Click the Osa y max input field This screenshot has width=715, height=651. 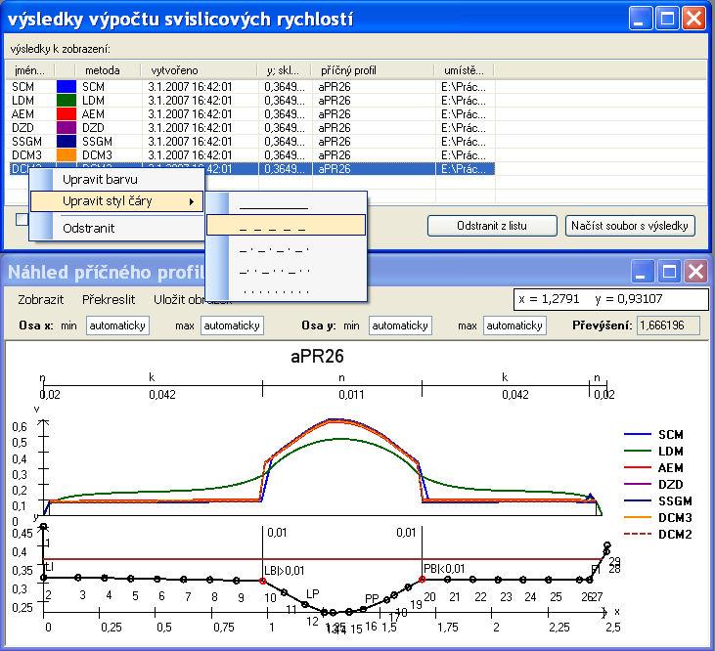click(514, 325)
